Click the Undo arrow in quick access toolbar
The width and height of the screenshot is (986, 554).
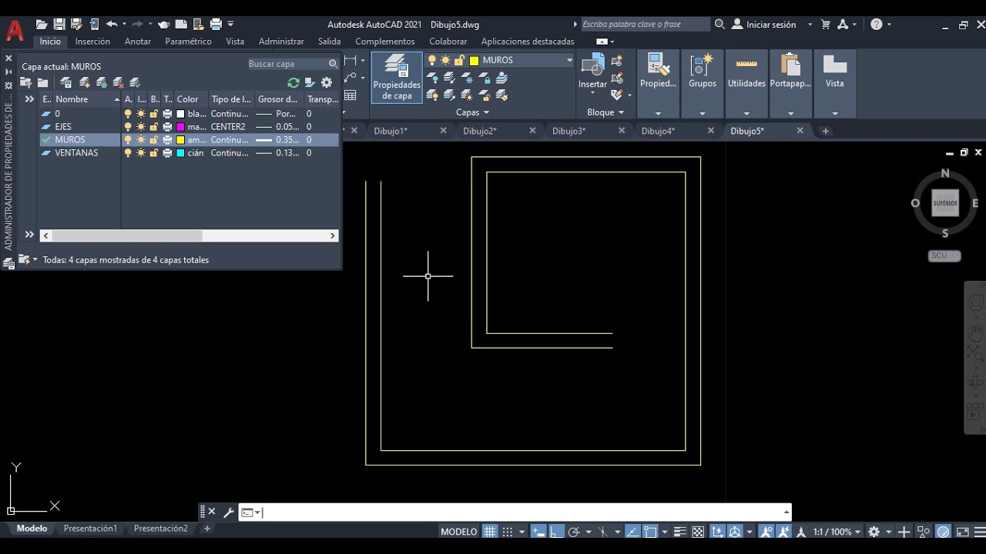[x=112, y=25]
